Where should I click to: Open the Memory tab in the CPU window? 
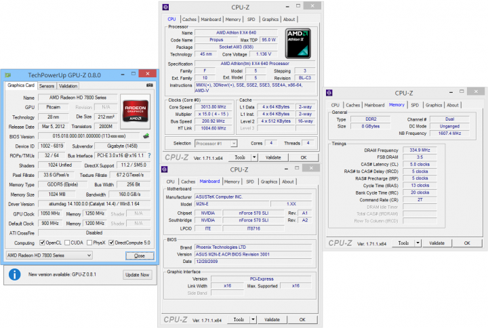click(x=232, y=19)
